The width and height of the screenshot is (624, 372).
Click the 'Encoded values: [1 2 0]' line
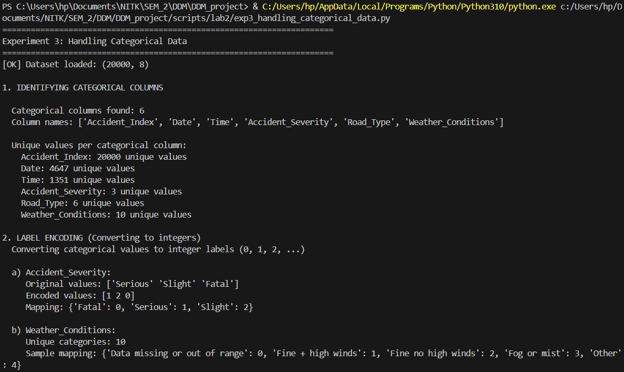80,295
